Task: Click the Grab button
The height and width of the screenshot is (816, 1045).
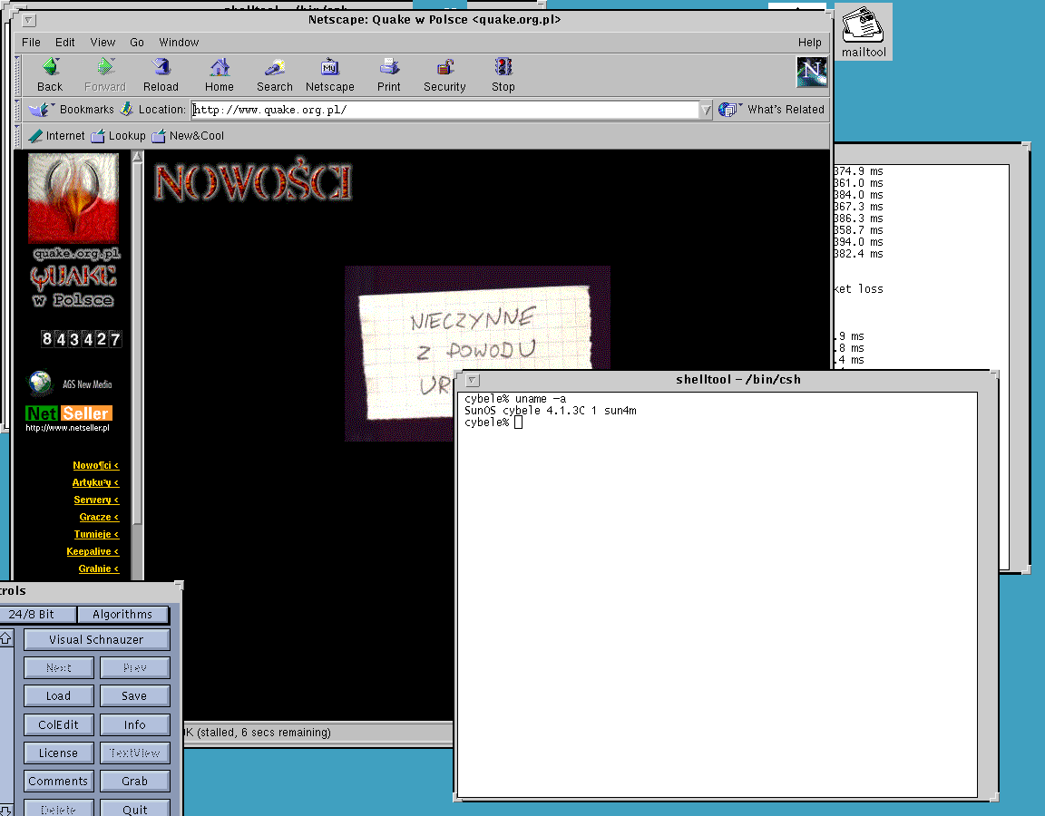Action: (134, 782)
